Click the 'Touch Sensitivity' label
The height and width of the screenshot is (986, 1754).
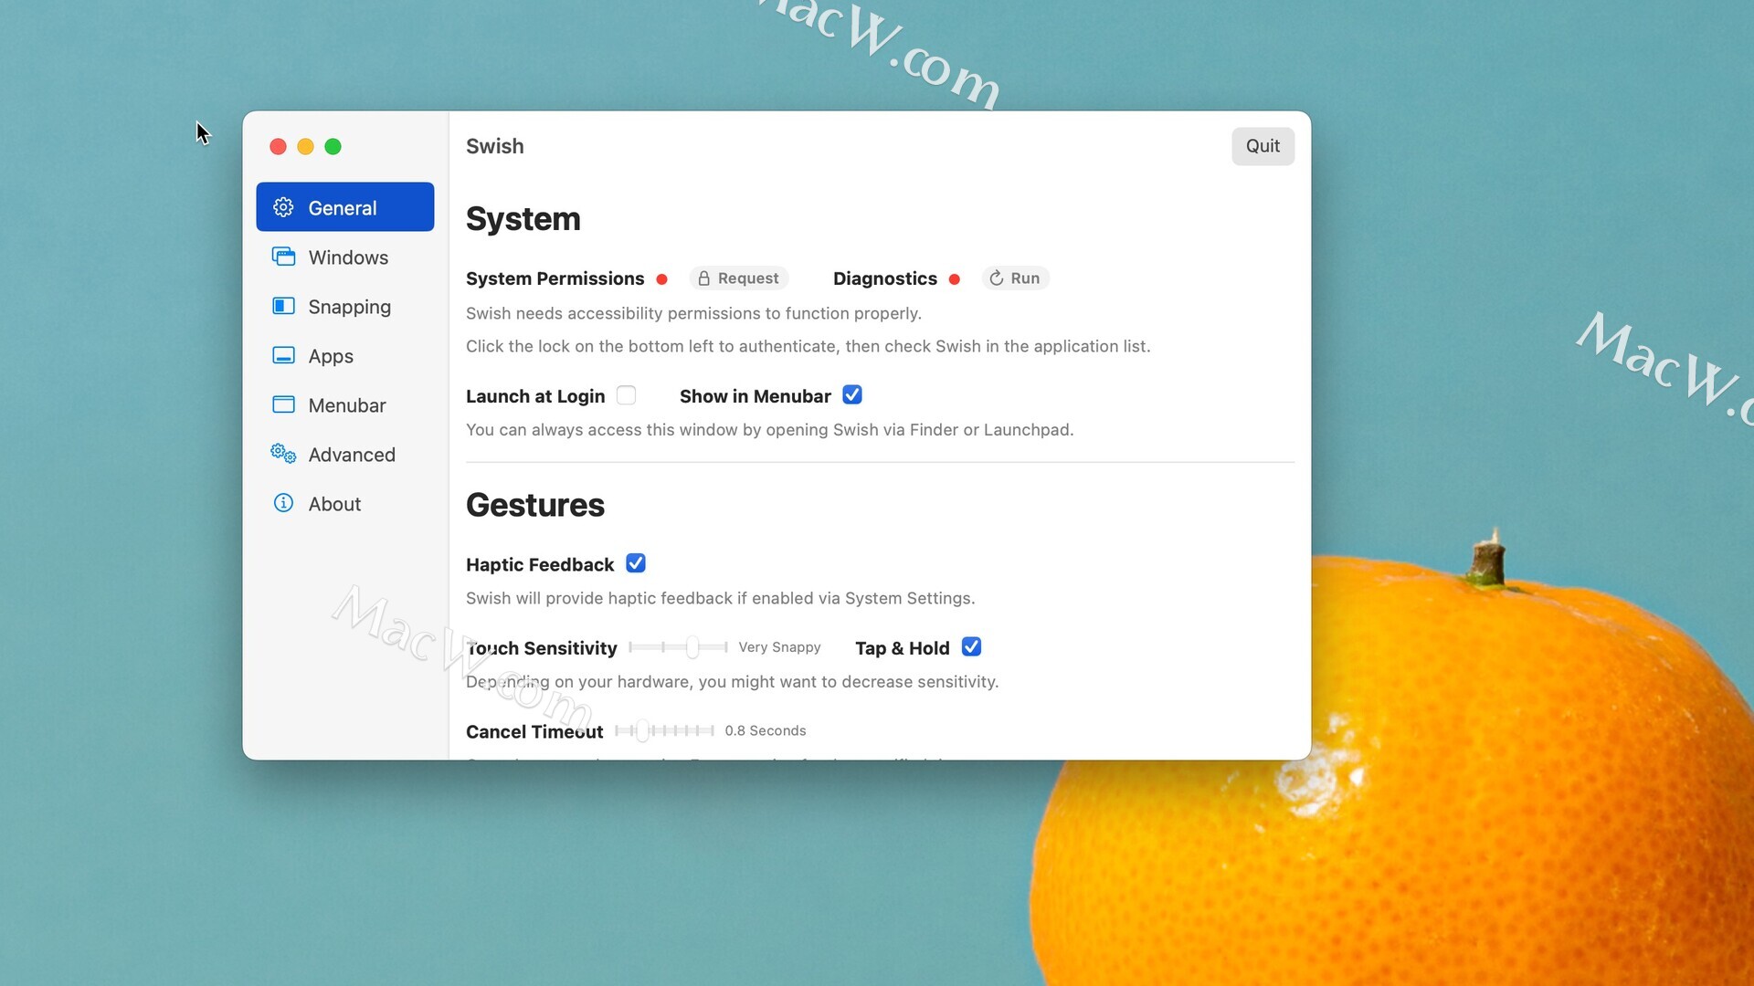pyautogui.click(x=542, y=648)
